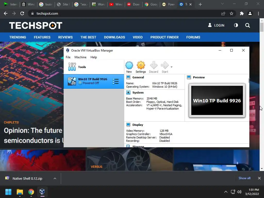
Task: Open the Windows Start button
Action: (x=8, y=192)
